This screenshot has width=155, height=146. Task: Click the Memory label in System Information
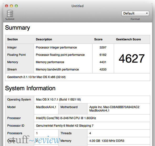point(66,141)
